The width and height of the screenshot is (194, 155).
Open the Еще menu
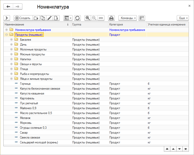click(183, 18)
